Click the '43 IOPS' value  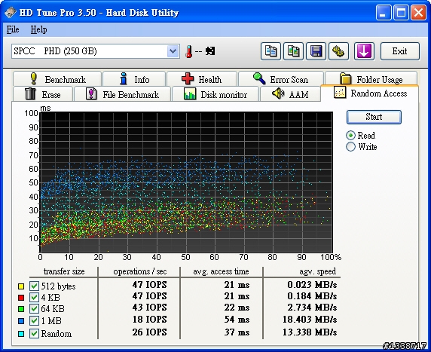(149, 308)
